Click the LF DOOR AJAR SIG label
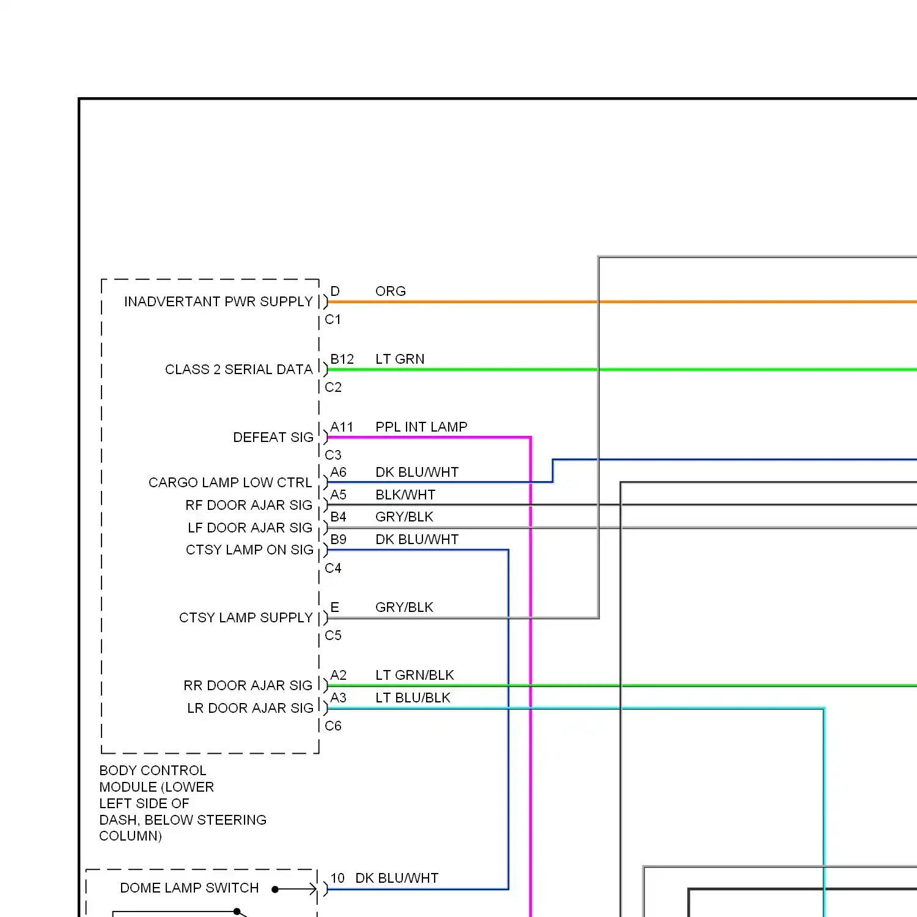This screenshot has width=917, height=917. click(250, 528)
